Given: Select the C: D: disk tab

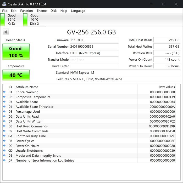Looking at the screenshot, I should [x=11, y=20].
